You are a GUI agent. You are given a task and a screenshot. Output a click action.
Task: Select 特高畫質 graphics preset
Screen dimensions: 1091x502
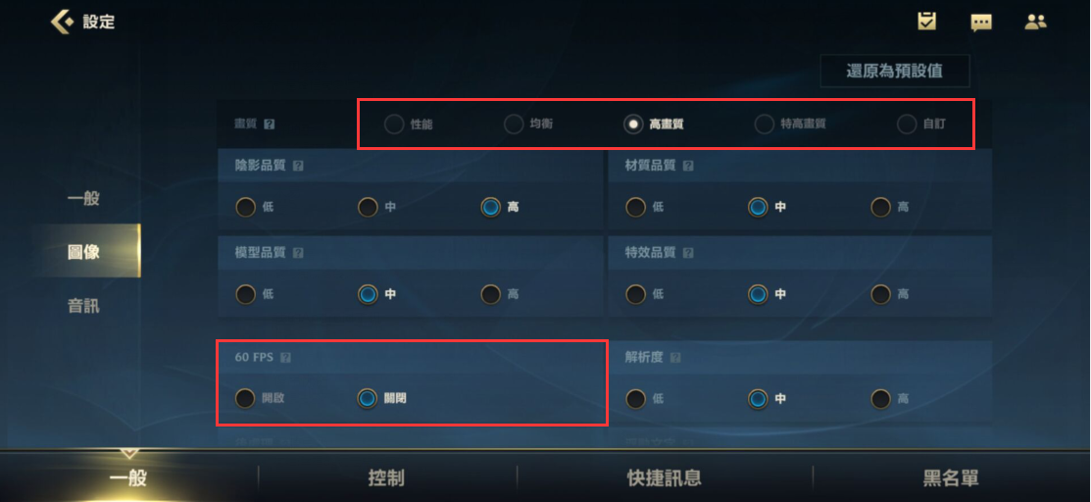coord(790,125)
